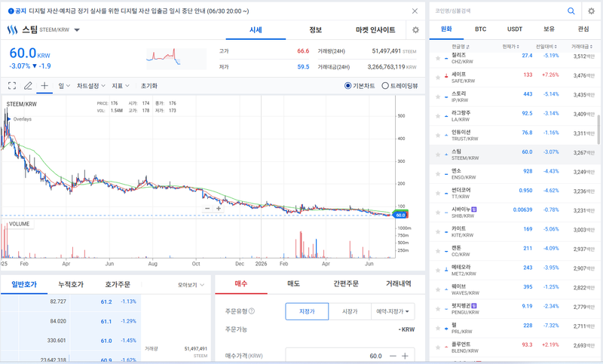The height and width of the screenshot is (364, 603).
Task: Zoom in chart with plus button
Action: pyautogui.click(x=219, y=208)
